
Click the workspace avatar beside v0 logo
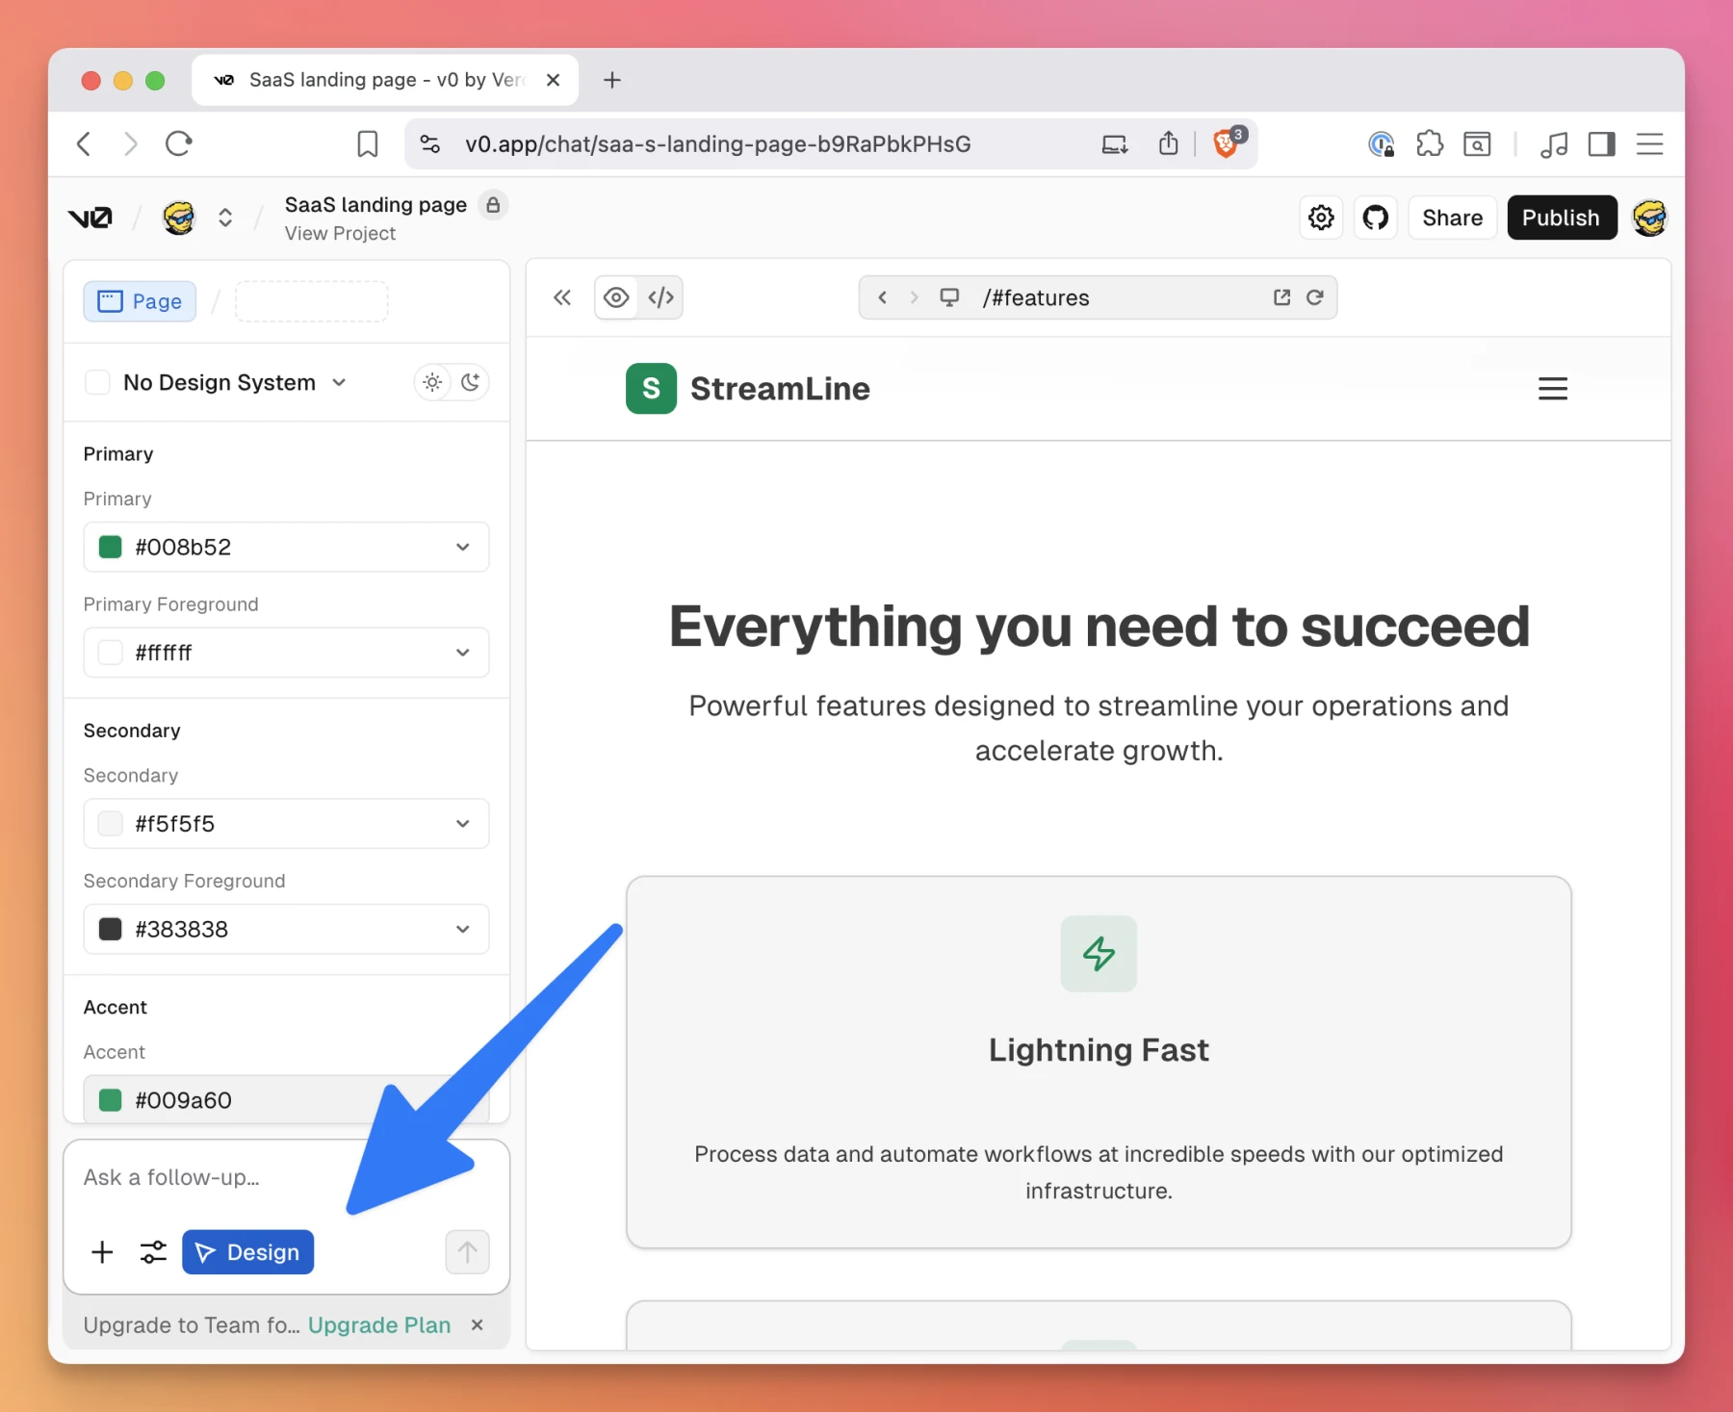[x=179, y=218]
